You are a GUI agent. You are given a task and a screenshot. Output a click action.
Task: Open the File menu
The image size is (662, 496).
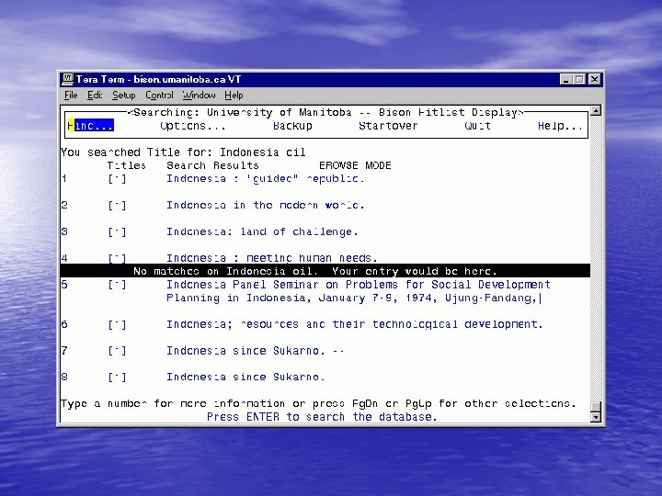(x=71, y=96)
